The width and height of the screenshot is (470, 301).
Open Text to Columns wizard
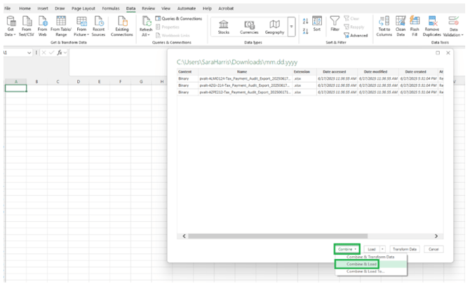pos(384,27)
